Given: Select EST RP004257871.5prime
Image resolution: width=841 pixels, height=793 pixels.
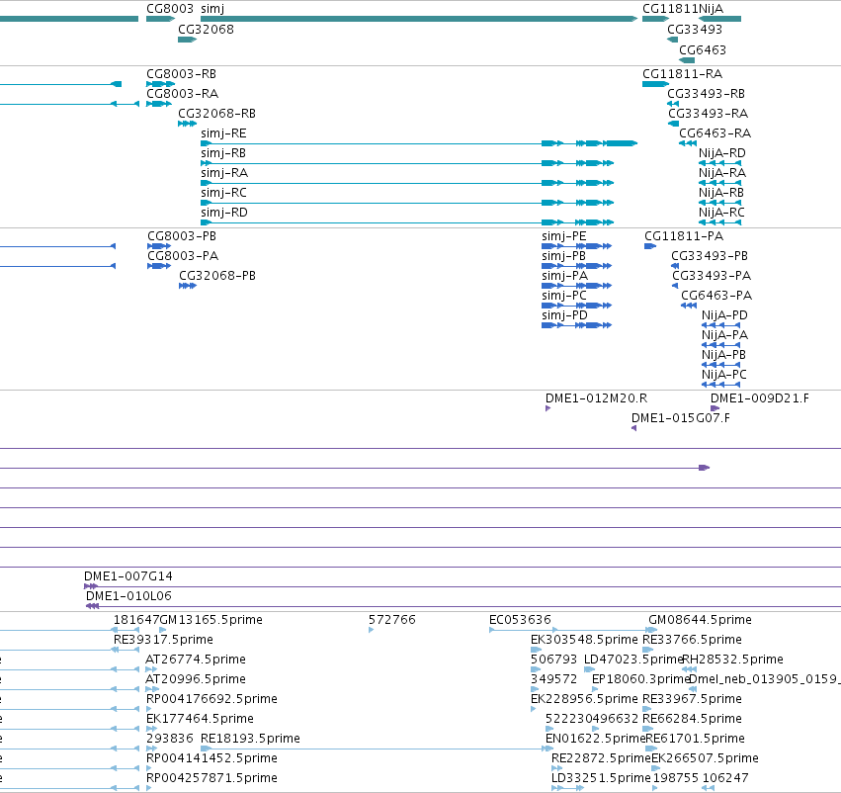Looking at the screenshot, I should pos(211,778).
